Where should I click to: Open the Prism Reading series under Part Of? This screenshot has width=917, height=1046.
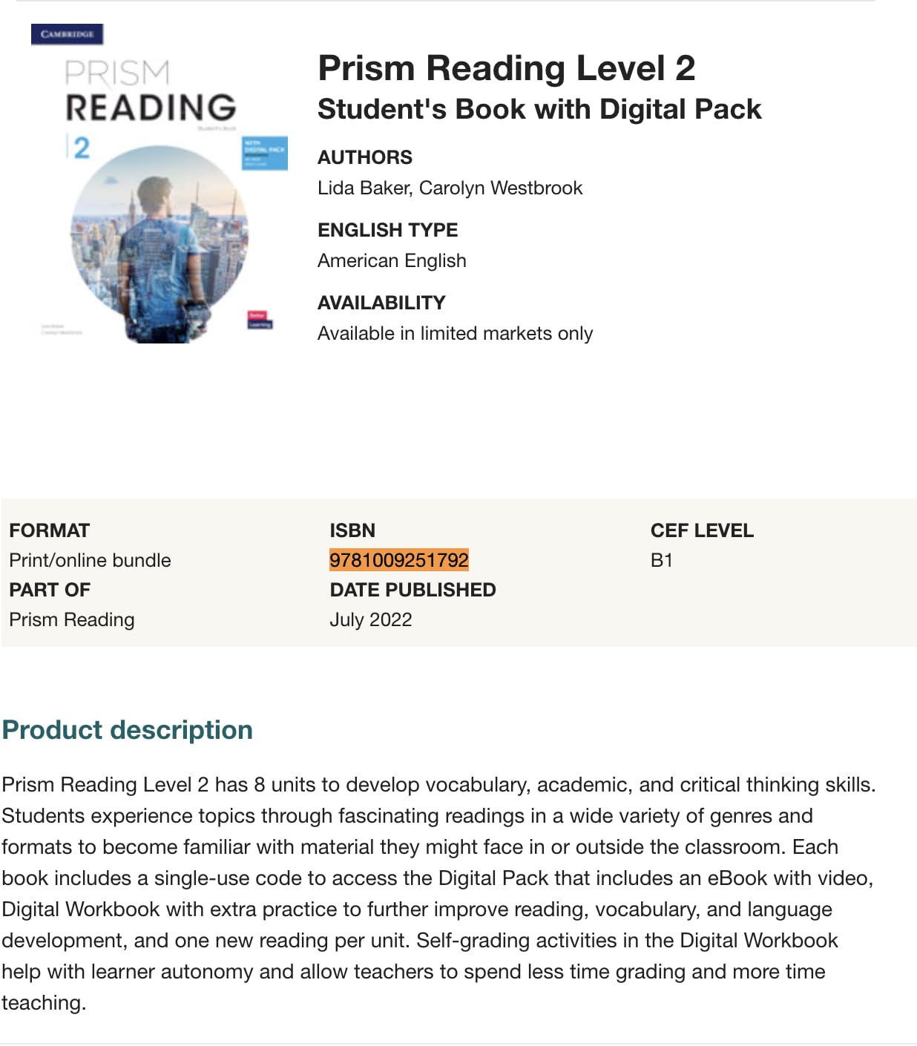point(72,619)
